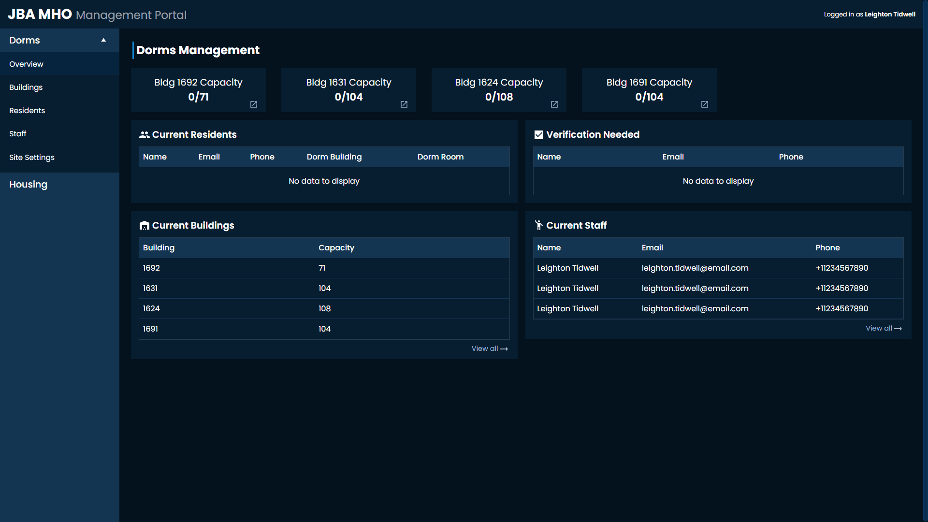
Task: Open the Staff sidebar section
Action: click(17, 133)
